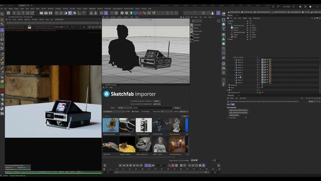This screenshot has width=321, height=181.
Task: Select the Rotate tool in left palette
Action: [x=2, y=35]
